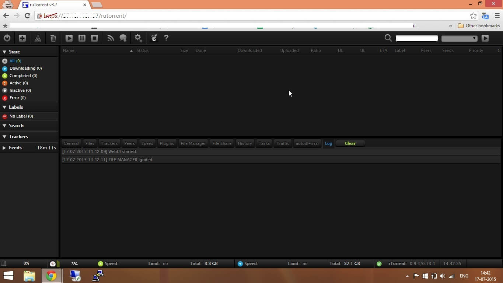Click the question mark help icon

tap(166, 38)
